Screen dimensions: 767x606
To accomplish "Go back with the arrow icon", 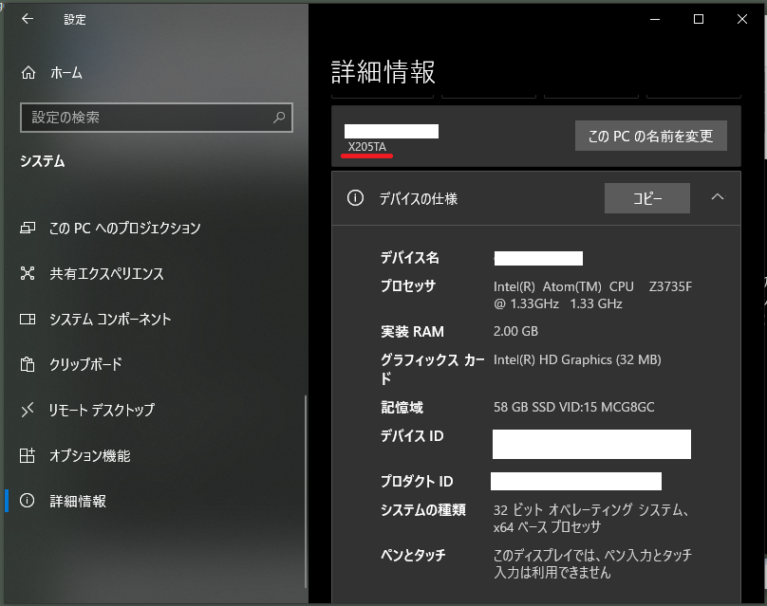I will coord(28,19).
